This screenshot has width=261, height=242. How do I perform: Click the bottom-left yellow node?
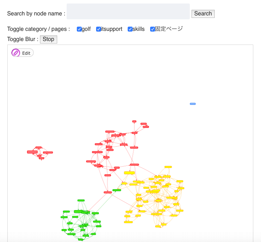coord(128,222)
